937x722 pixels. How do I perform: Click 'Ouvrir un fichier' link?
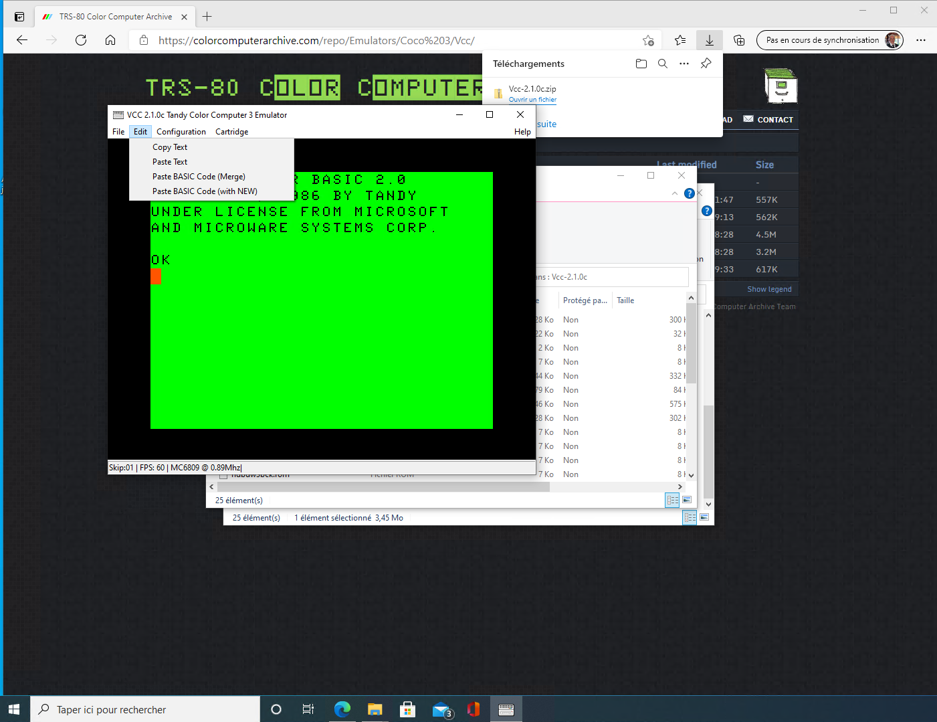[x=532, y=100]
